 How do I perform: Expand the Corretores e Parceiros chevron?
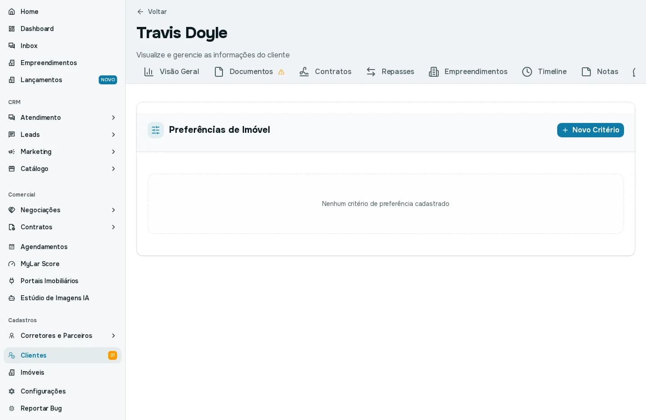(113, 336)
